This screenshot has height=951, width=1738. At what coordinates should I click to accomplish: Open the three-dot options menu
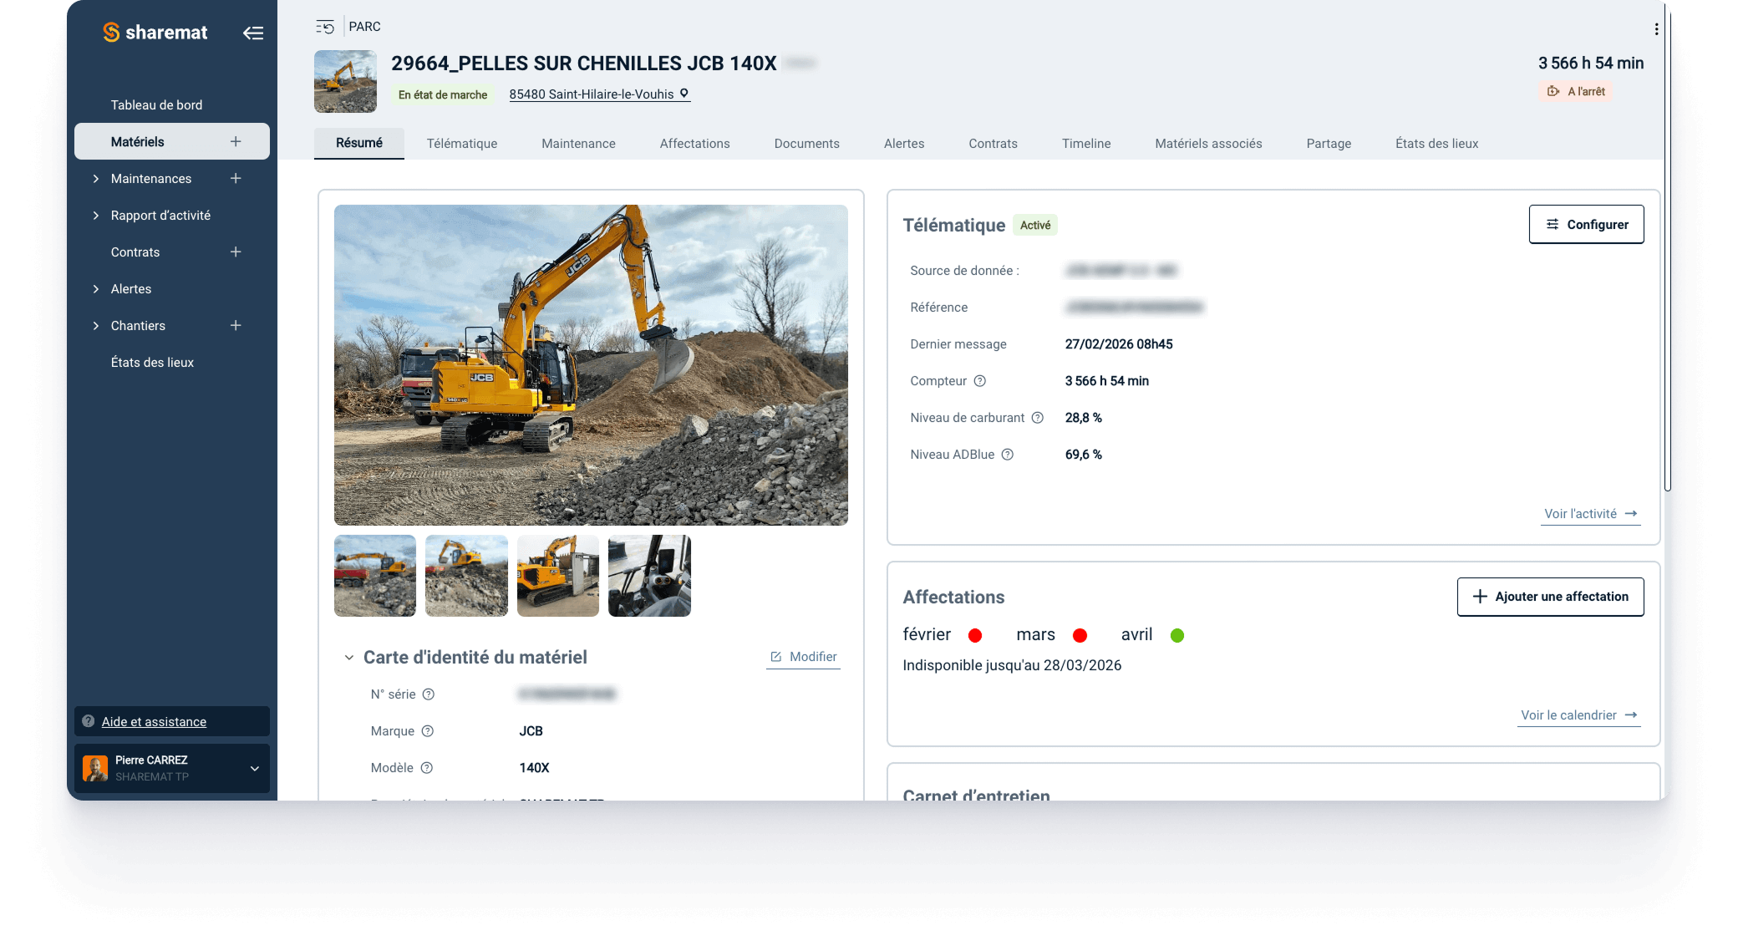pyautogui.click(x=1656, y=29)
